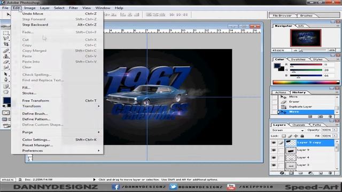Viewport: 342px width, 192px height.
Task: Expand the Purge submenu
Action: click(x=60, y=132)
